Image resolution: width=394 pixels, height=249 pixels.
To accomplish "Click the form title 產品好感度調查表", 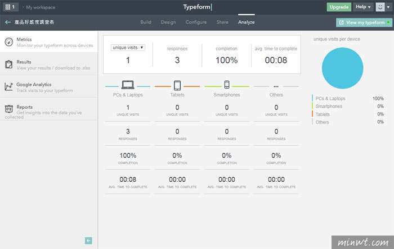I will click(x=34, y=22).
